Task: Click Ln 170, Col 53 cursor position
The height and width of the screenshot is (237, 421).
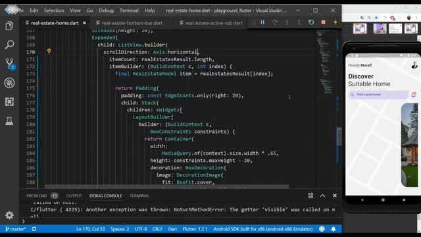Action: click(91, 229)
